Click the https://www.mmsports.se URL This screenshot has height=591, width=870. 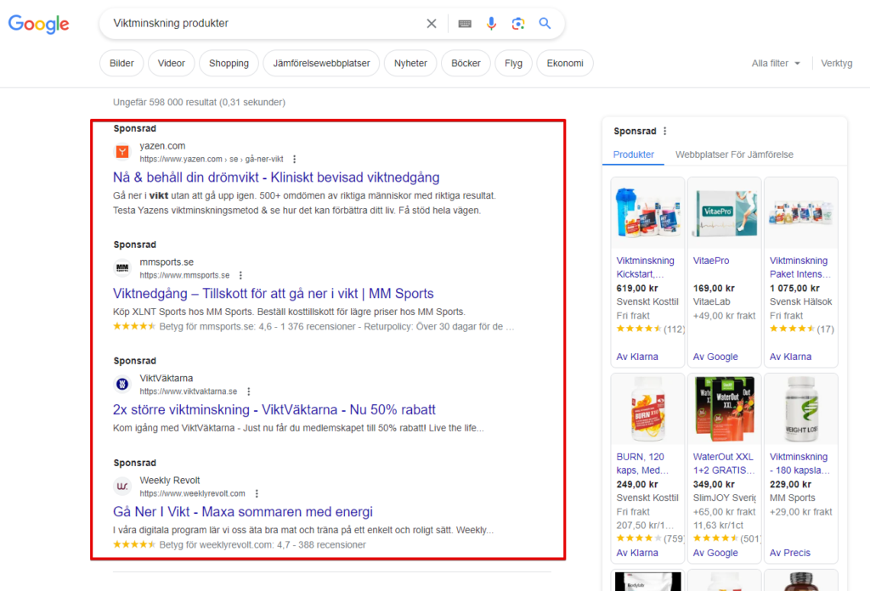(184, 275)
